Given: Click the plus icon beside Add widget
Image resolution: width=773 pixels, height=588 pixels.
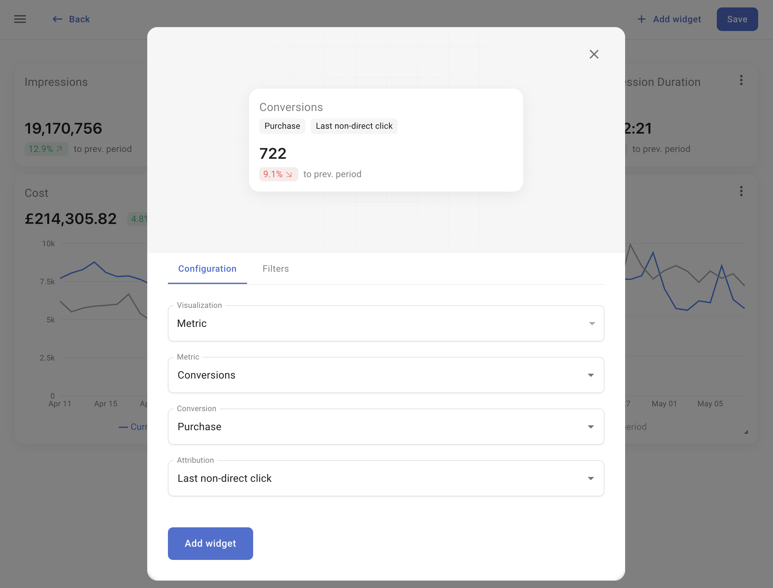Looking at the screenshot, I should click(641, 19).
